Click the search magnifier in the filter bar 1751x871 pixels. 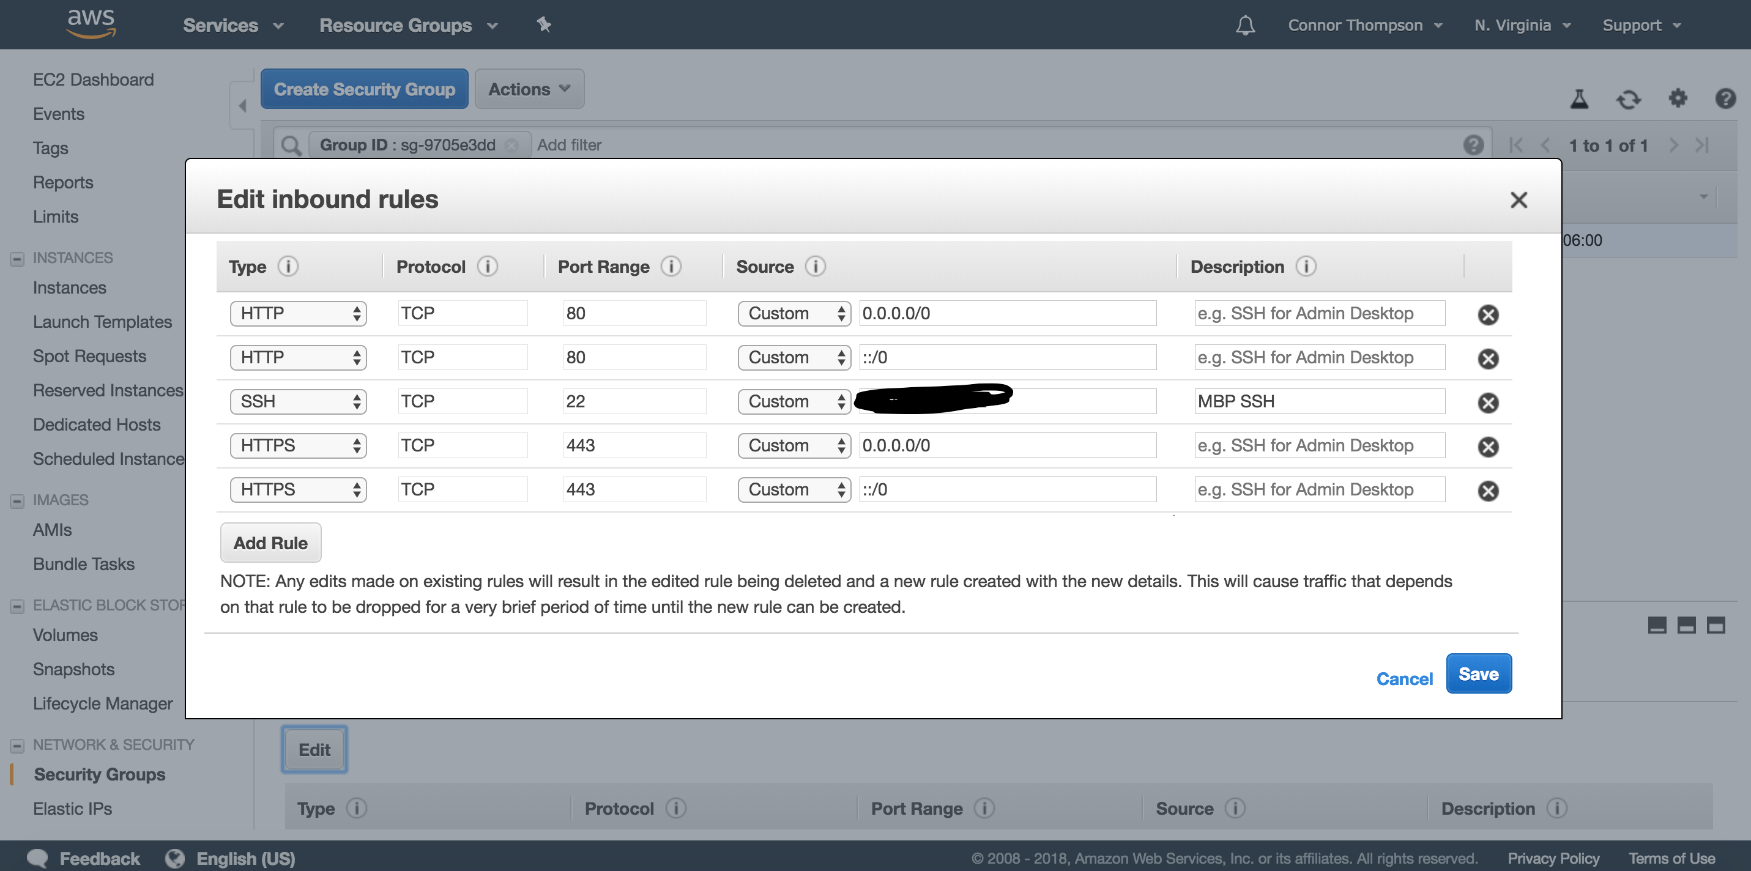click(291, 145)
